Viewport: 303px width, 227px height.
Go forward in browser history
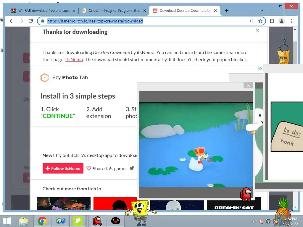pos(21,21)
